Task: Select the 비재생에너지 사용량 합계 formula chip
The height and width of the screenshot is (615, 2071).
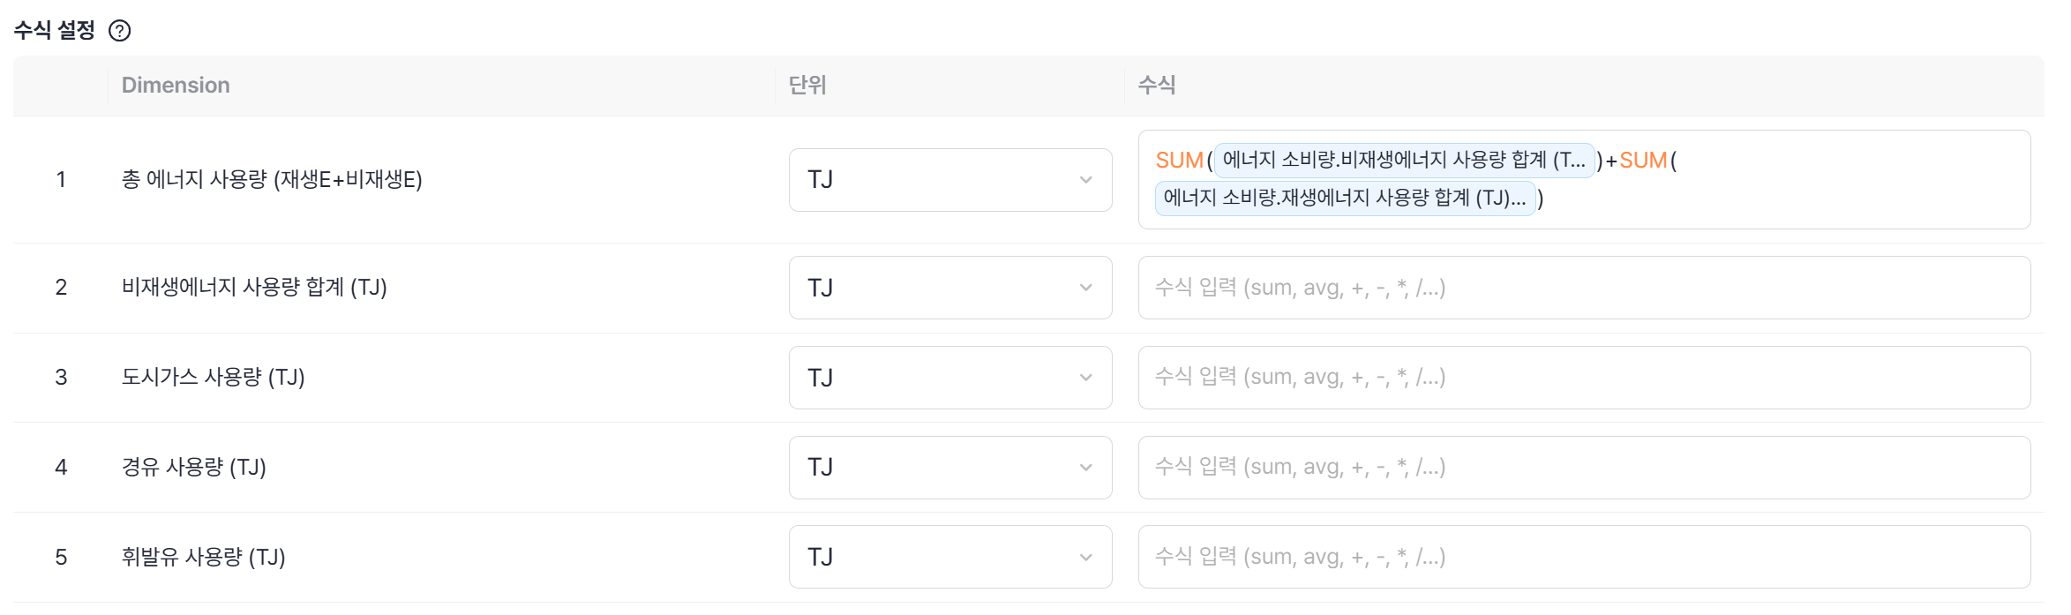Action: (1403, 160)
